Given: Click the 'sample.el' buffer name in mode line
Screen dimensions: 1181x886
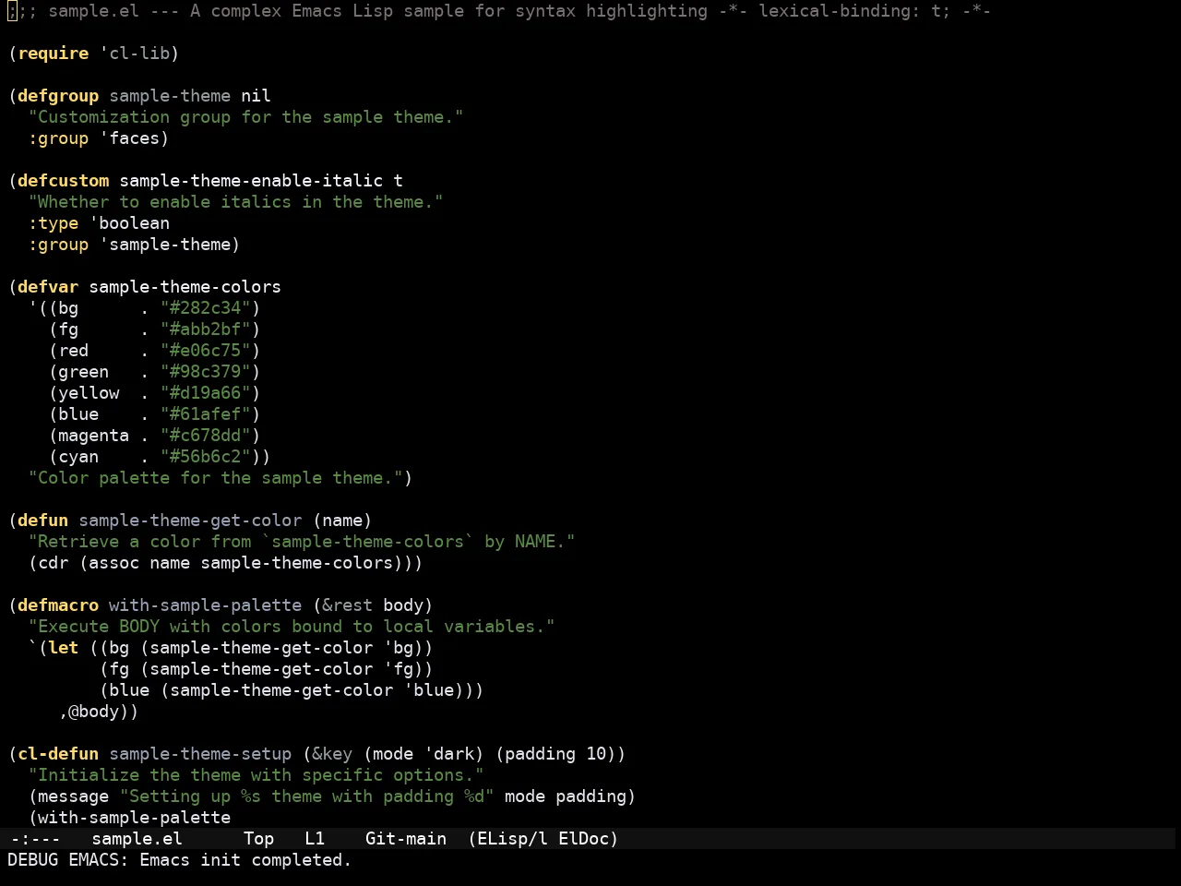Looking at the screenshot, I should point(137,839).
